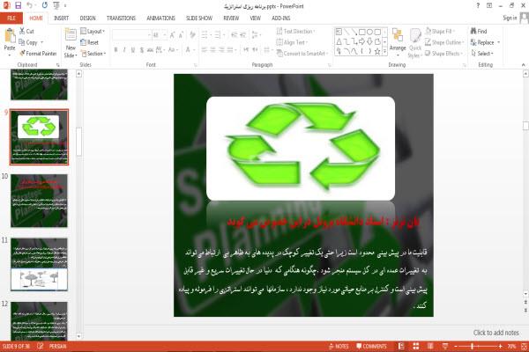
Task: Cut the selection with the scissors icon
Action: tap(22, 31)
